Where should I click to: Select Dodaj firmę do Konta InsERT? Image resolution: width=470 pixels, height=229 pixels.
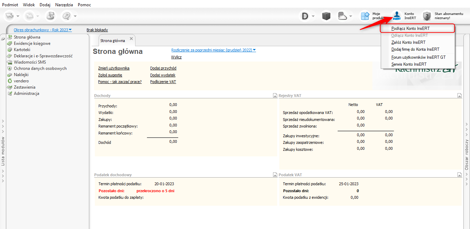[x=418, y=49]
